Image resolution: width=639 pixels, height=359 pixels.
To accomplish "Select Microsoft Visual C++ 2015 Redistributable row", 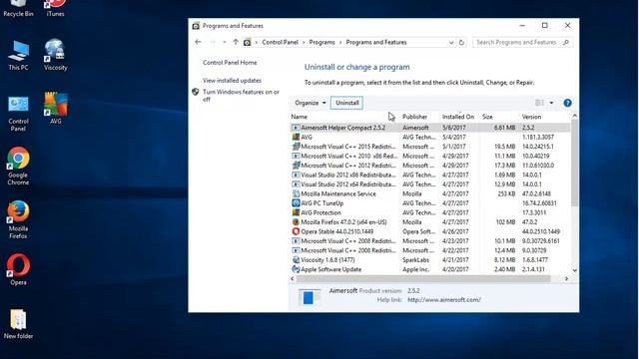I will pos(430,147).
